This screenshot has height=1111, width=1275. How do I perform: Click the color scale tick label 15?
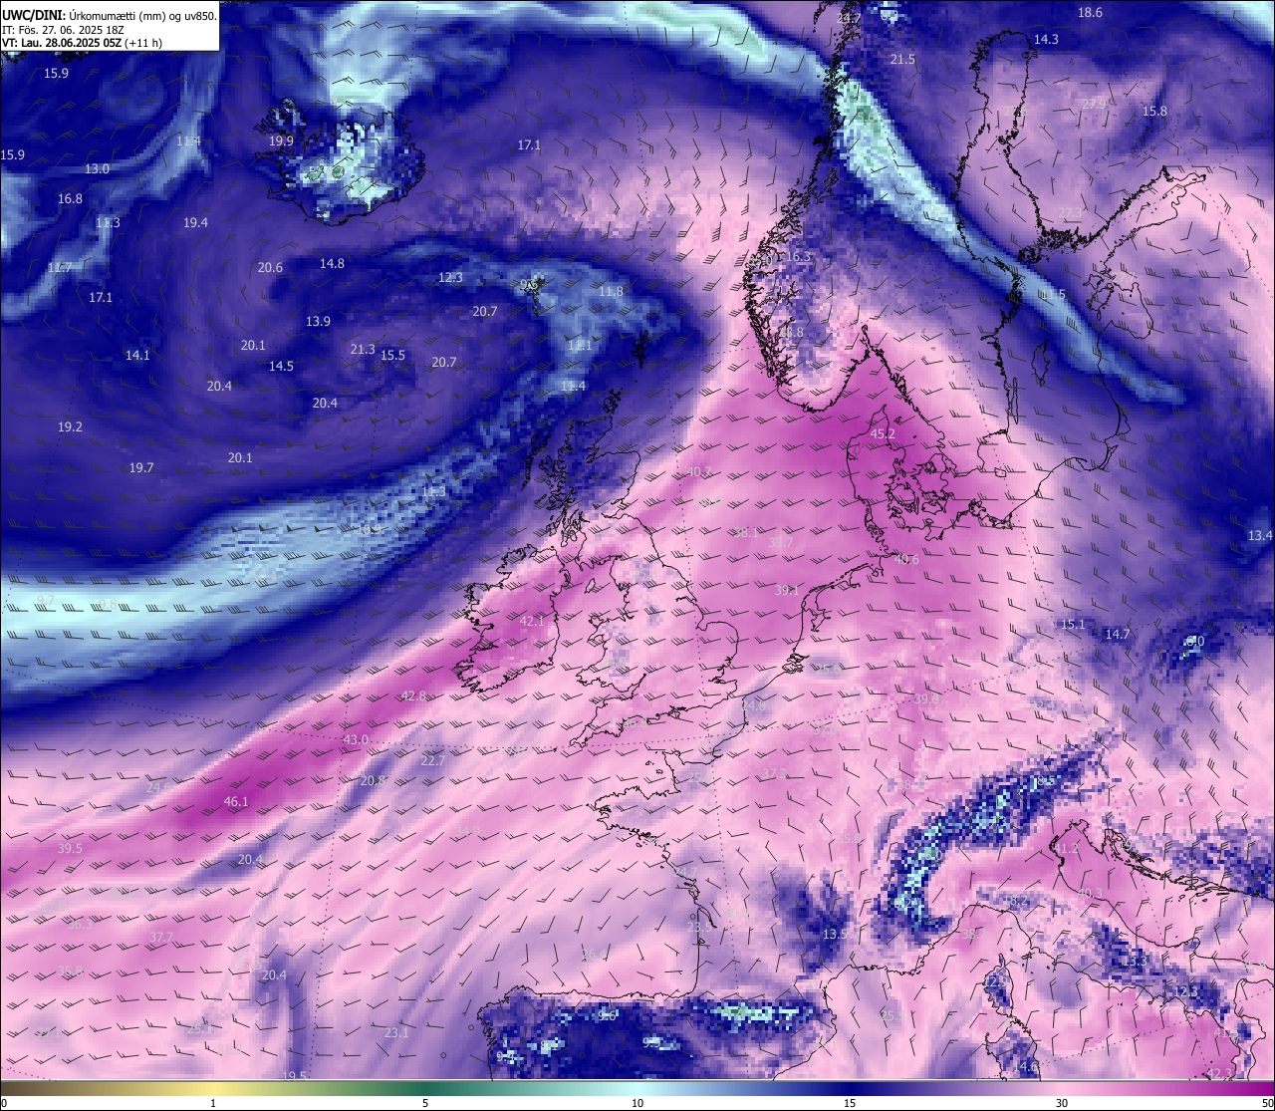pyautogui.click(x=850, y=1102)
